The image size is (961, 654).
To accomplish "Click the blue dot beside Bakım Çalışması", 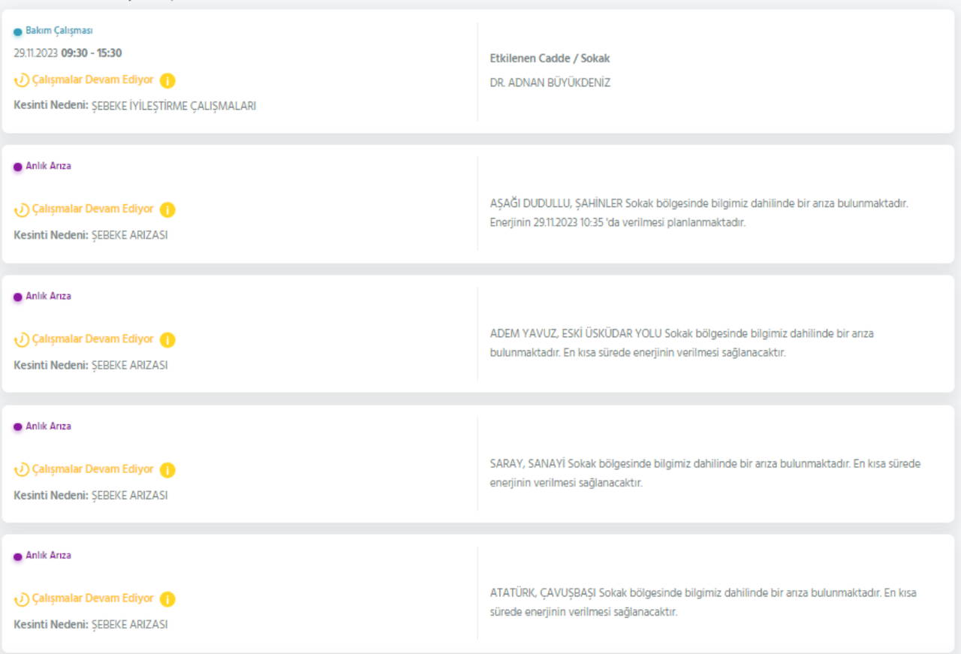I will pos(18,32).
